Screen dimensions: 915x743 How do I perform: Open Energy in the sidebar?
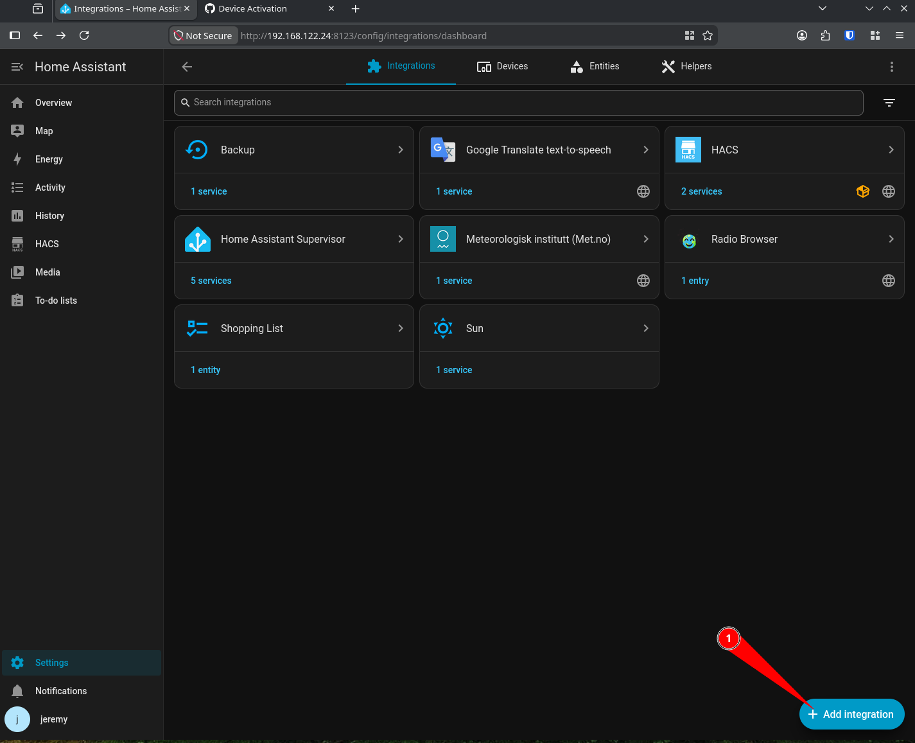click(82, 159)
